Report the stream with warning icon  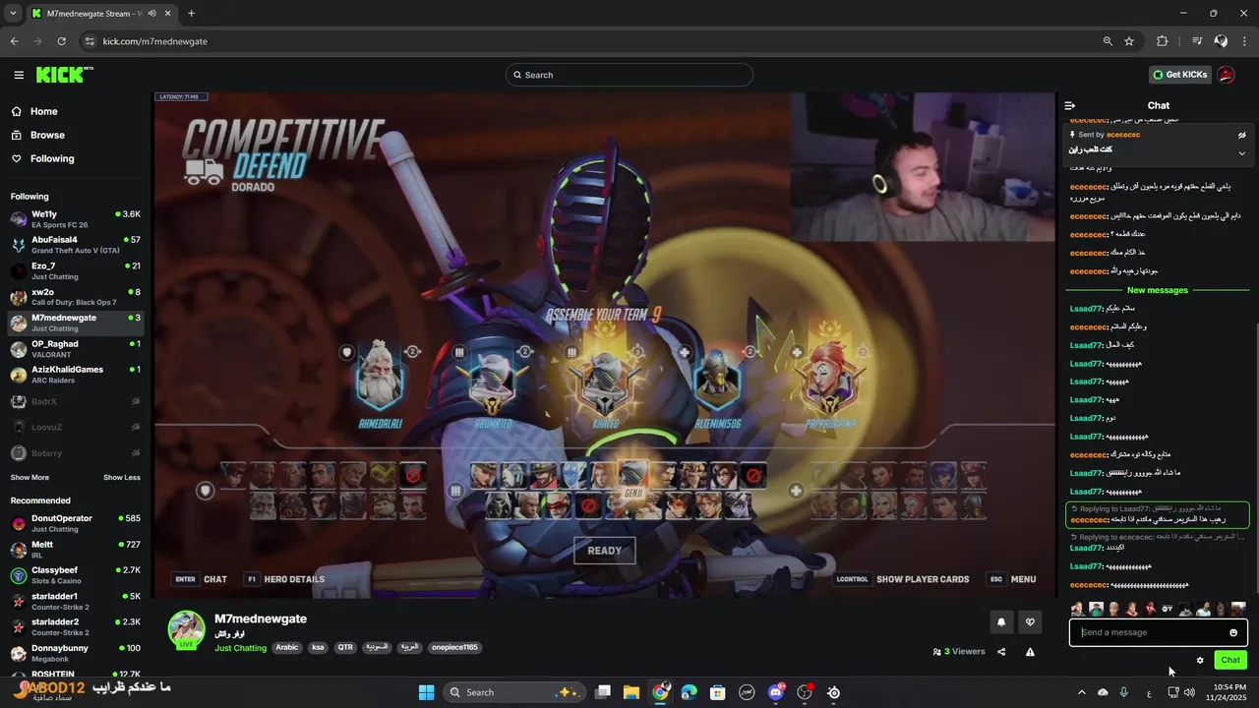click(x=1030, y=651)
